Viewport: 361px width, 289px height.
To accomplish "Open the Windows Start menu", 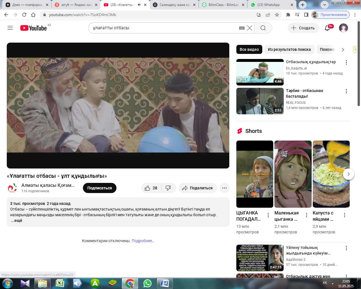I will coord(8,283).
